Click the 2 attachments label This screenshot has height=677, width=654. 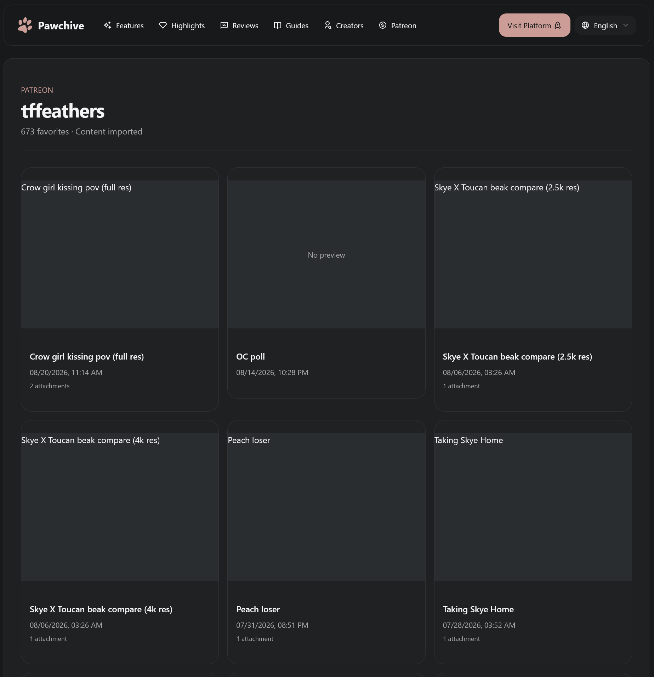tap(50, 386)
